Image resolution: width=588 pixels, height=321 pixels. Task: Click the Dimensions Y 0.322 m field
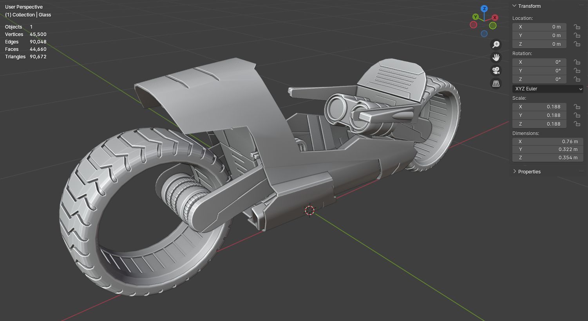click(548, 150)
